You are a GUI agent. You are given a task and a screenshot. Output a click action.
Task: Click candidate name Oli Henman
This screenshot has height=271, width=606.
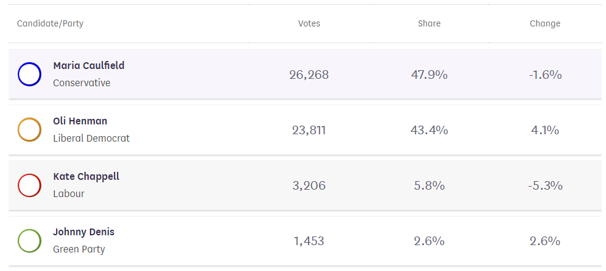coord(80,121)
